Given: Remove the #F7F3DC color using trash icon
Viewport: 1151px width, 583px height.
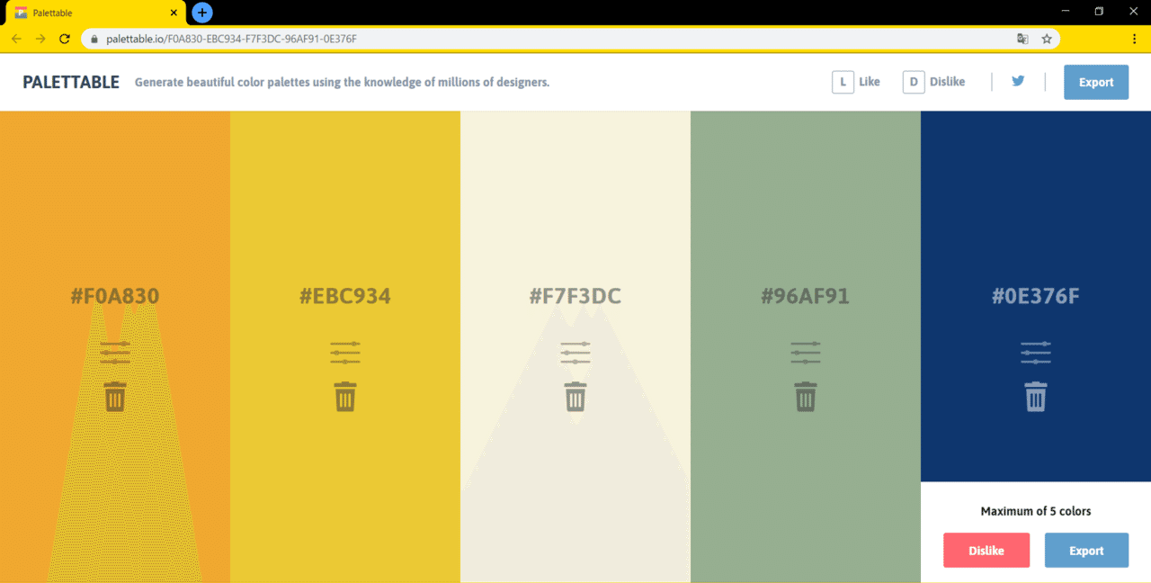Looking at the screenshot, I should coord(575,397).
